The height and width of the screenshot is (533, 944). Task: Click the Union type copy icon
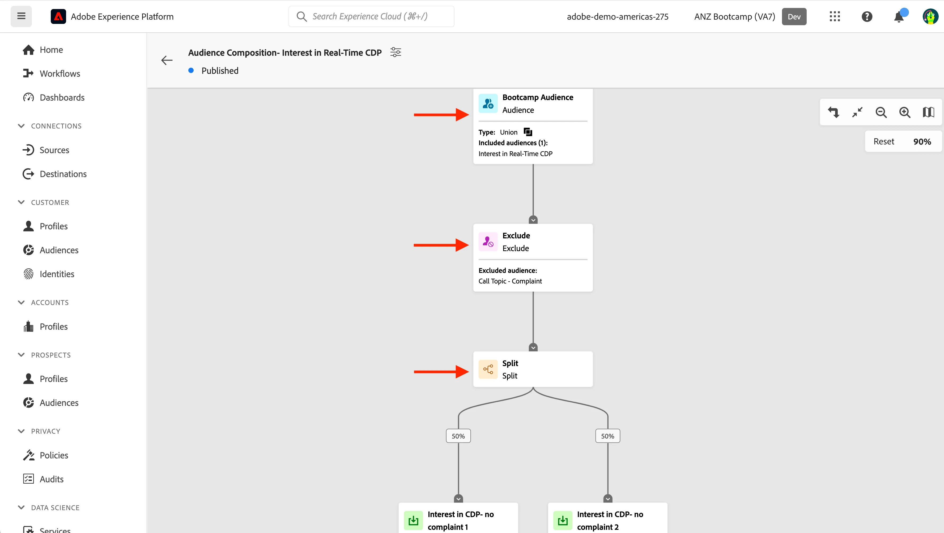(x=528, y=132)
